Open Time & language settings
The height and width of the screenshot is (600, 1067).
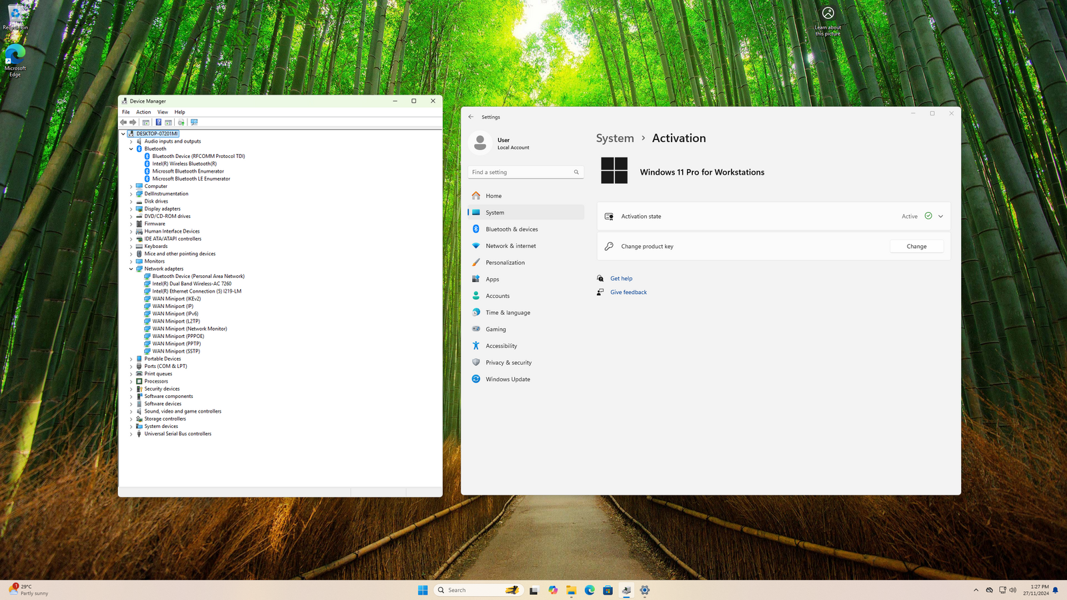click(526, 313)
